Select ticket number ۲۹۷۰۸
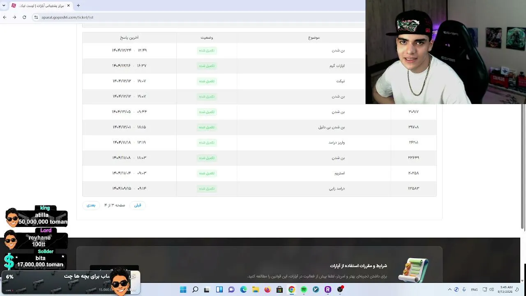The image size is (526, 296). 413,127
